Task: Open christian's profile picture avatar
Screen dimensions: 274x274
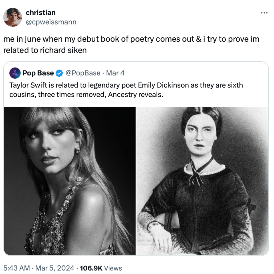Action: [x=13, y=17]
